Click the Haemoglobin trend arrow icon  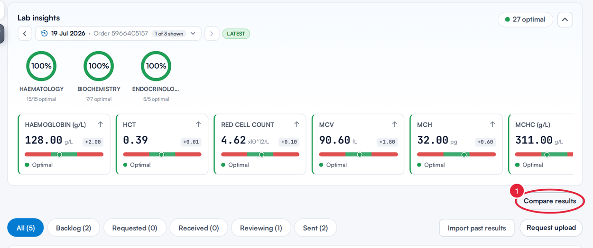coord(100,124)
